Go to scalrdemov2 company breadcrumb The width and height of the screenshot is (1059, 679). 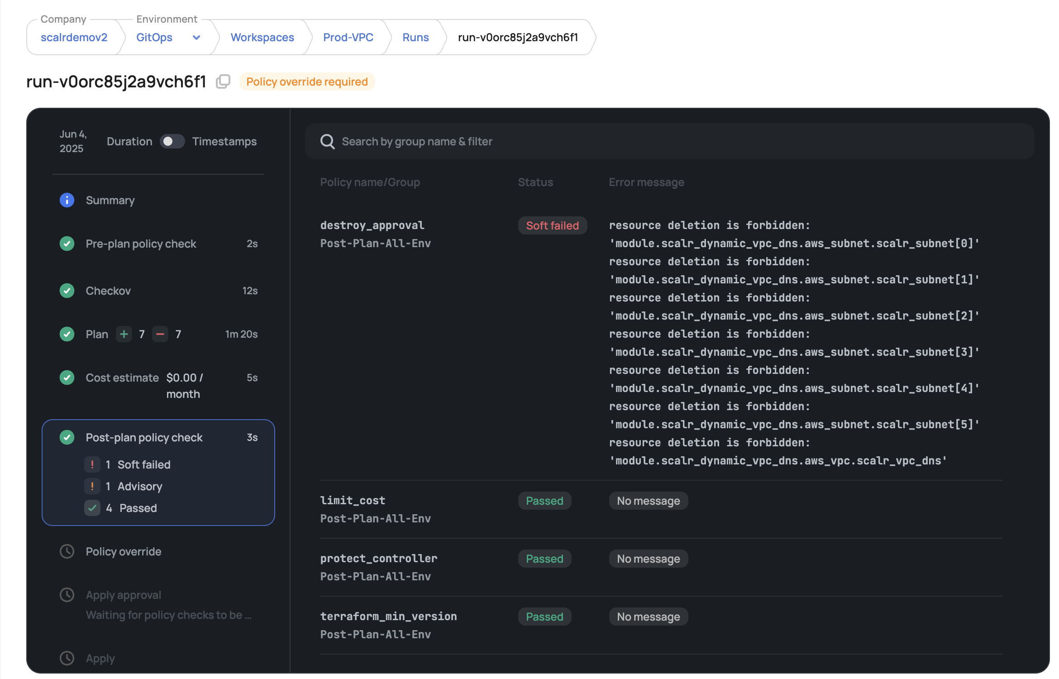(x=74, y=37)
